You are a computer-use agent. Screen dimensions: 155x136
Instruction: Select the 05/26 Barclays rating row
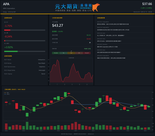25,63
